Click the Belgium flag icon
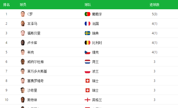The image size is (178, 108). tap(87, 43)
